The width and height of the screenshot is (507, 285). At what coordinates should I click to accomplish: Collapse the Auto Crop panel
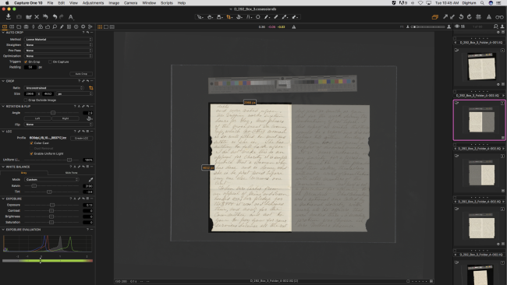[x=3, y=32]
